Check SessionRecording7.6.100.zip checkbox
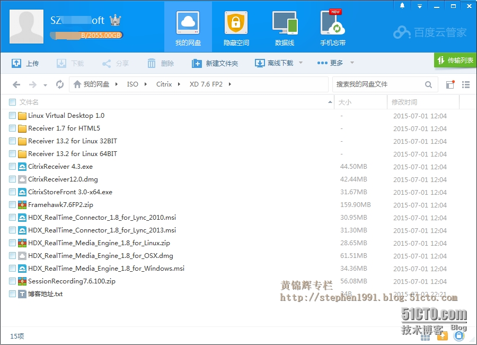The width and height of the screenshot is (477, 345). pyautogui.click(x=13, y=281)
